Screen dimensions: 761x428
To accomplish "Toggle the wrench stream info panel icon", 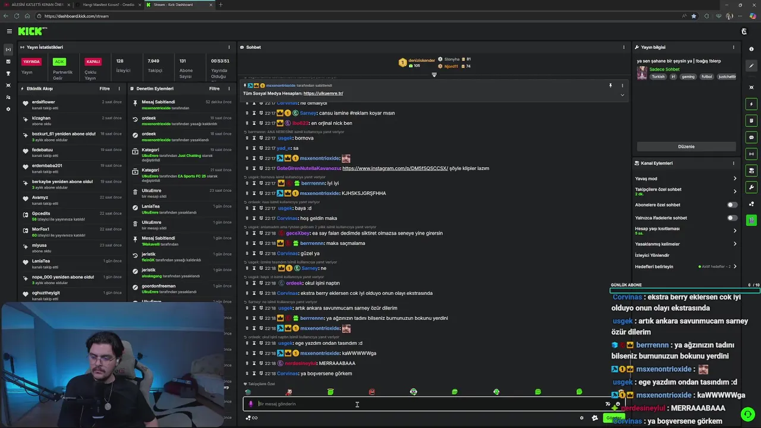I will pyautogui.click(x=751, y=187).
